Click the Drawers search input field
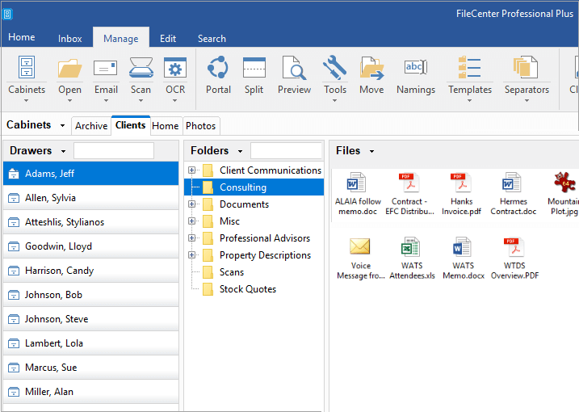 click(x=114, y=151)
